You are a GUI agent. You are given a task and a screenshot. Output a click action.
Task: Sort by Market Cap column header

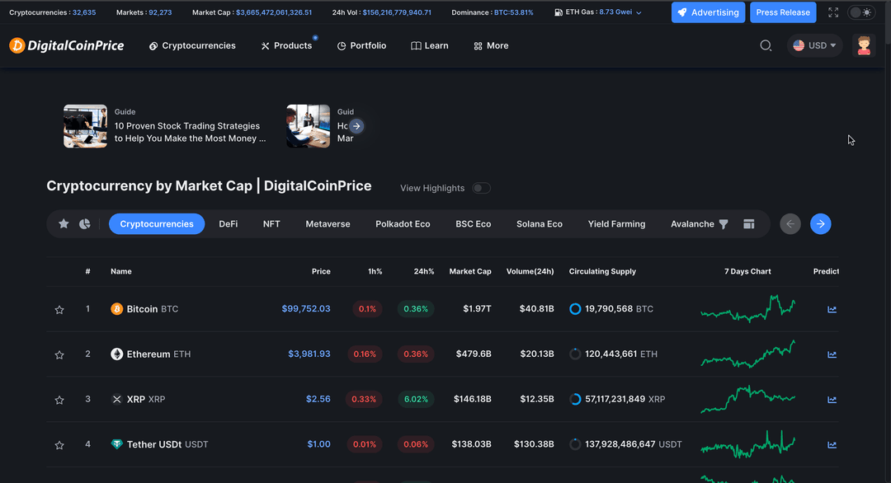click(470, 271)
